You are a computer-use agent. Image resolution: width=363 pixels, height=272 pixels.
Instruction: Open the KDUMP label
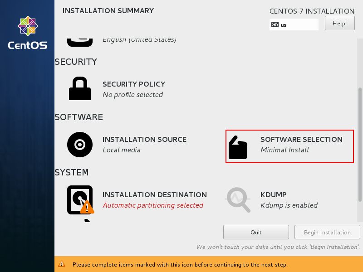click(x=274, y=195)
